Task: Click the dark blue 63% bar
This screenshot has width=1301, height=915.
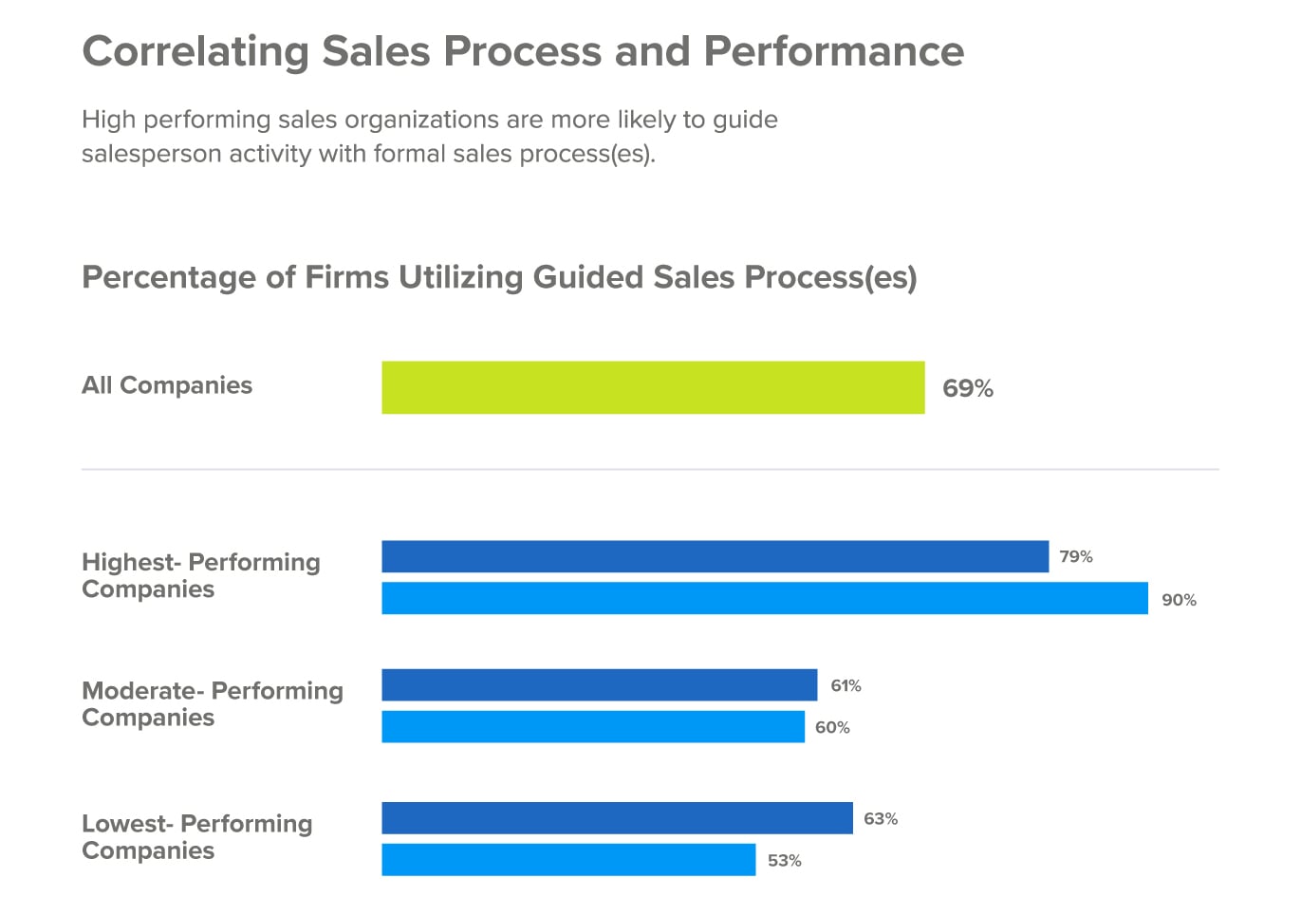Action: coord(617,818)
